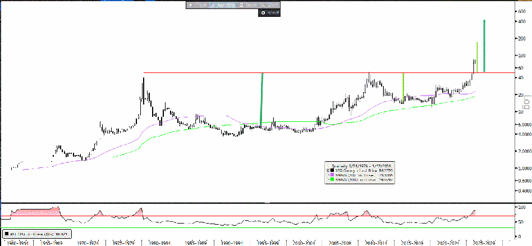Click the 2025-2029 time axis label
Image resolution: width=532 pixels, height=246 pixels.
[x=484, y=243]
